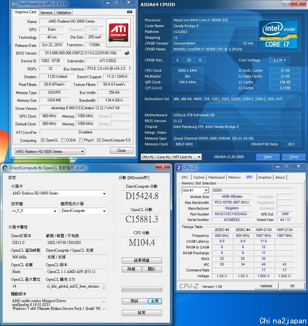Viewport: 308px width, 326px height.
Task: Click the Close button in GPU-Z
Action: tap(121, 151)
